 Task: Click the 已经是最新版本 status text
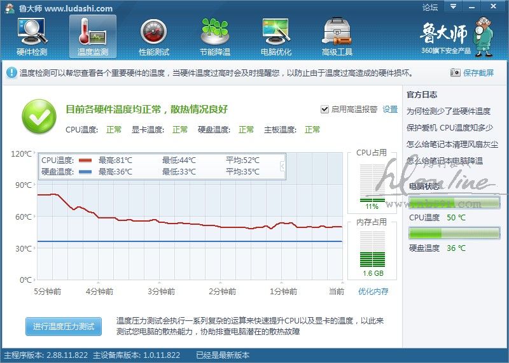(223, 355)
